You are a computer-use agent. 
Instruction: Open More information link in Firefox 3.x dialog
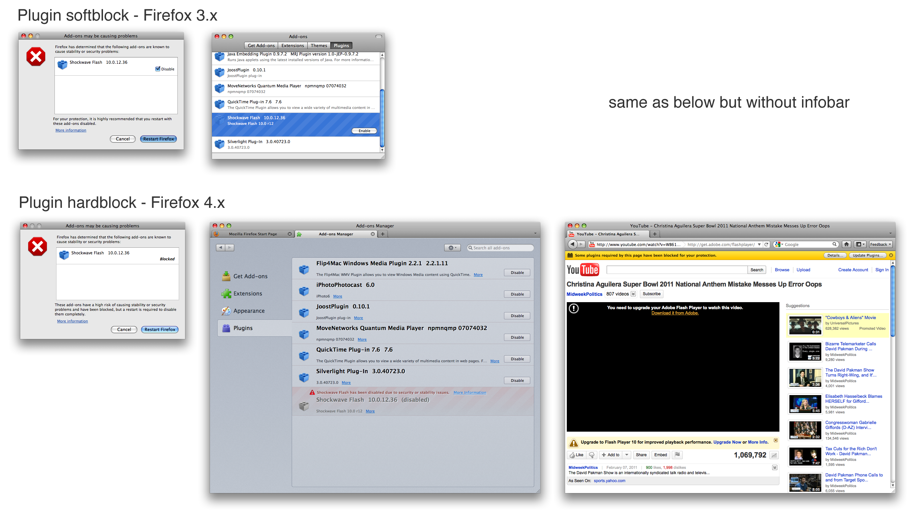tap(70, 130)
